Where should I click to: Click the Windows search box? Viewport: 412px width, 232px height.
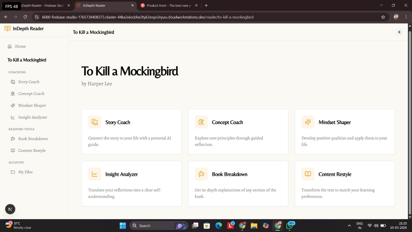(158, 226)
